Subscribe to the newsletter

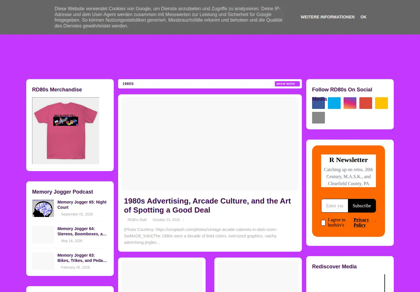(x=362, y=206)
